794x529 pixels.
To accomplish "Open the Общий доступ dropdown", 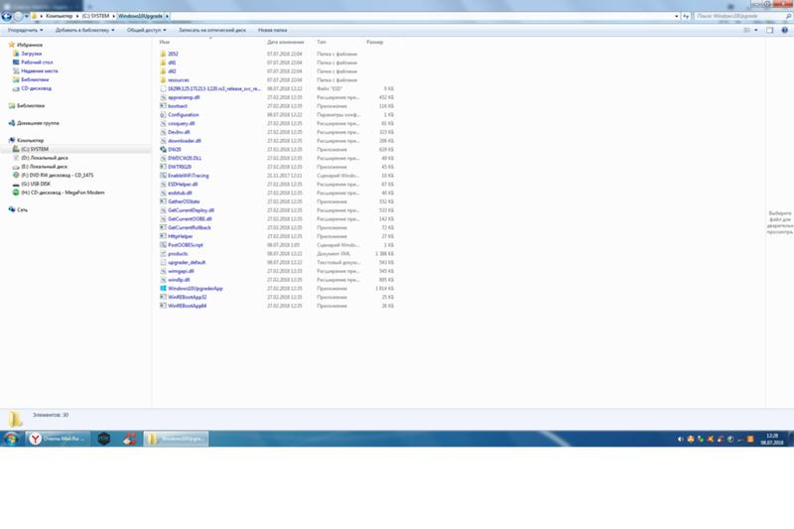I will coord(146,31).
